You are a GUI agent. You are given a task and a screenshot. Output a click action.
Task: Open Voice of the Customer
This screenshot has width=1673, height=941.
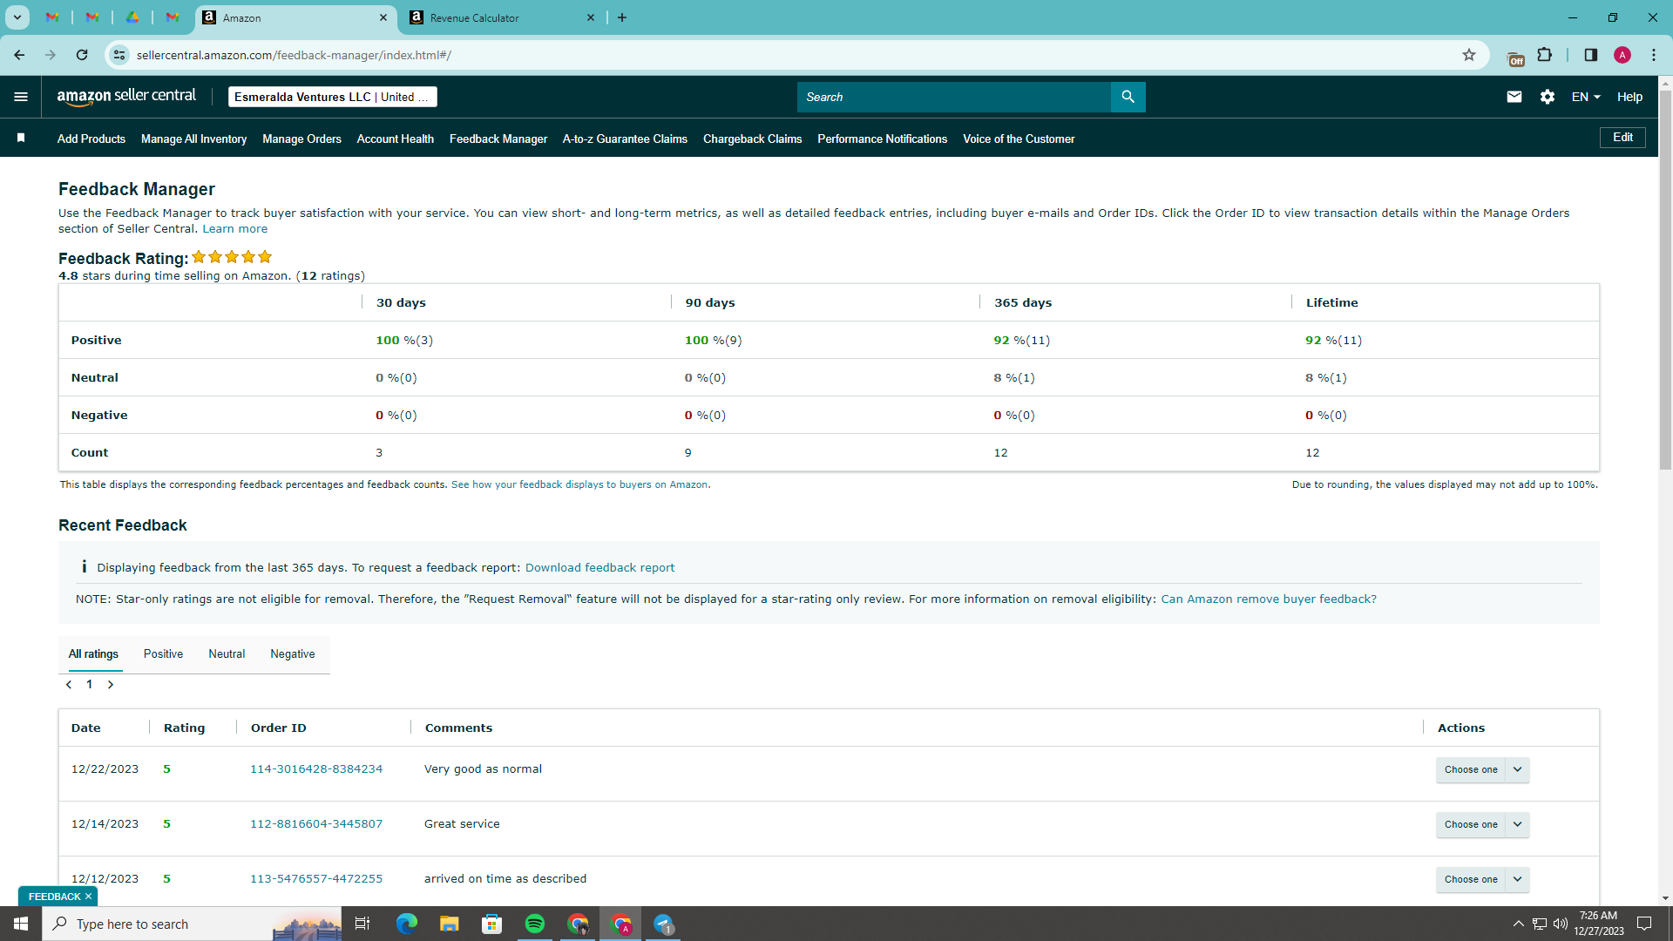1019,139
